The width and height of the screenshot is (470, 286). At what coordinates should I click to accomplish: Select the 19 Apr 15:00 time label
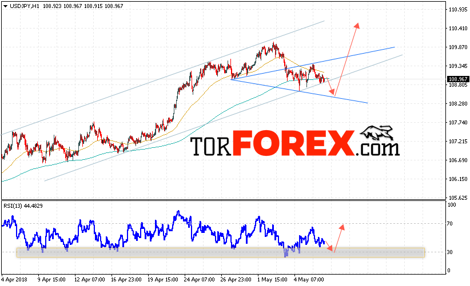coord(163,280)
